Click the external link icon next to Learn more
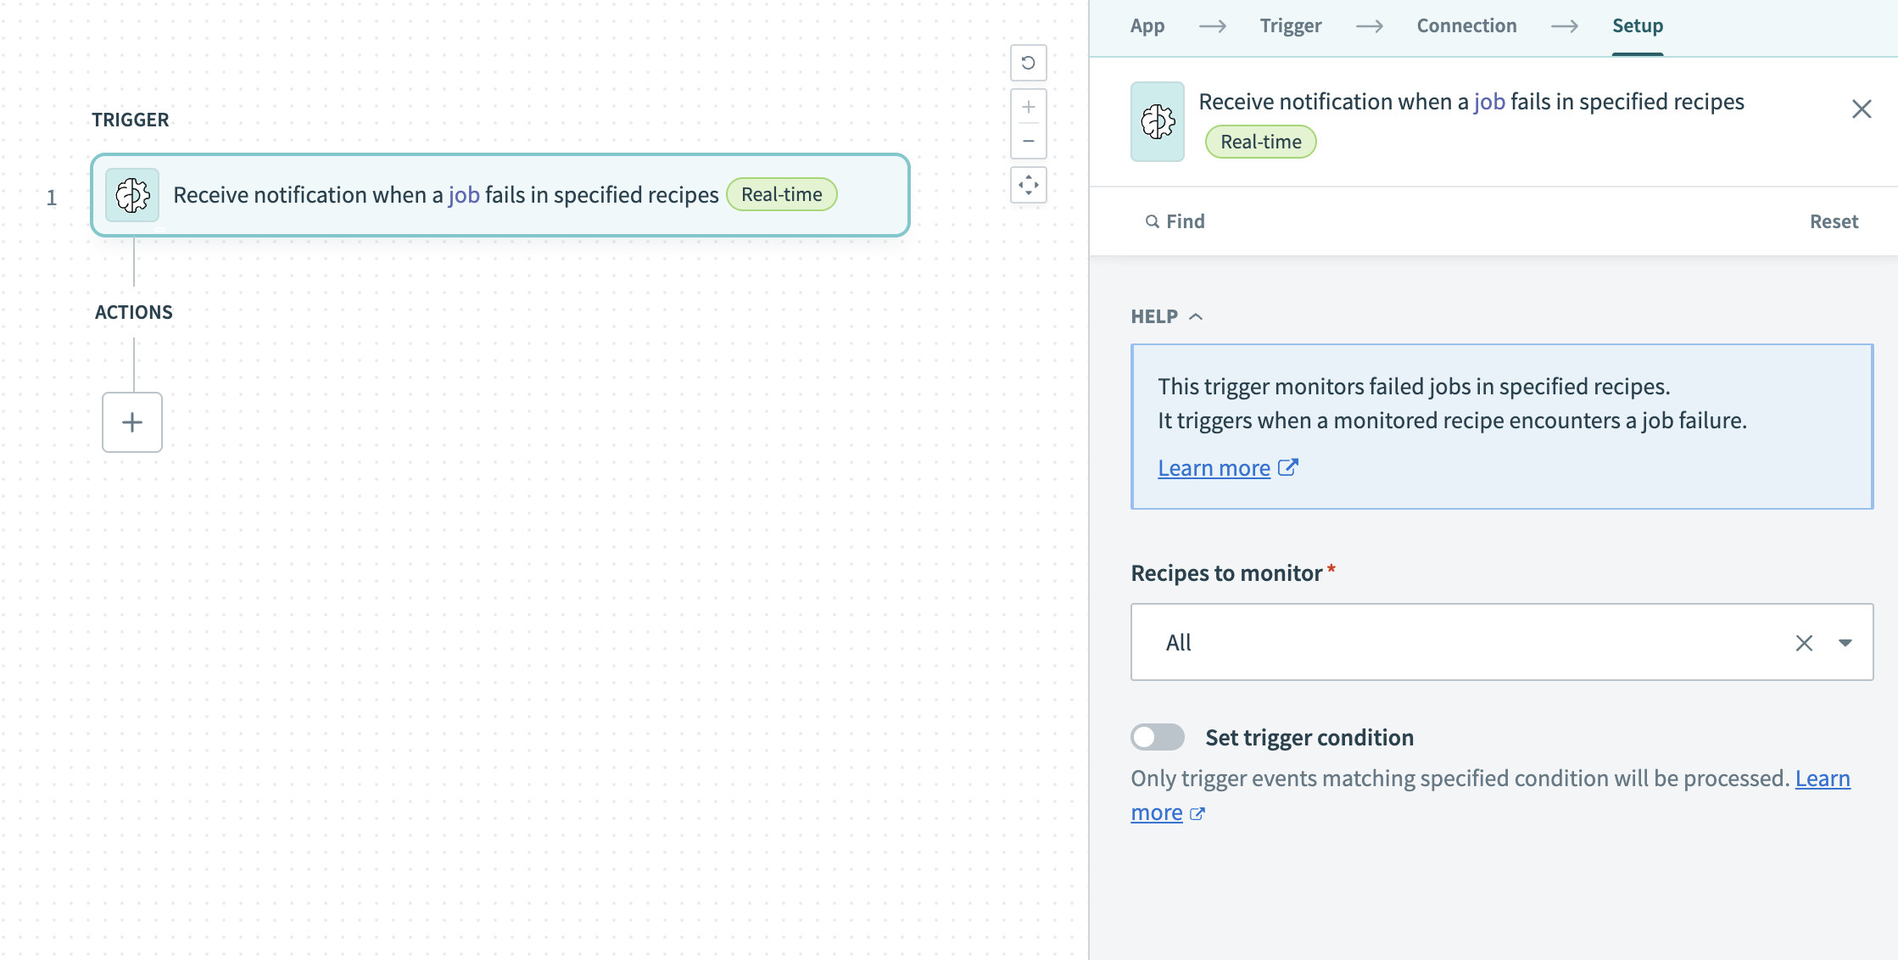 pyautogui.click(x=1288, y=466)
